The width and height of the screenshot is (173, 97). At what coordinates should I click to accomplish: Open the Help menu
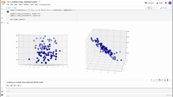(x=36, y=5)
